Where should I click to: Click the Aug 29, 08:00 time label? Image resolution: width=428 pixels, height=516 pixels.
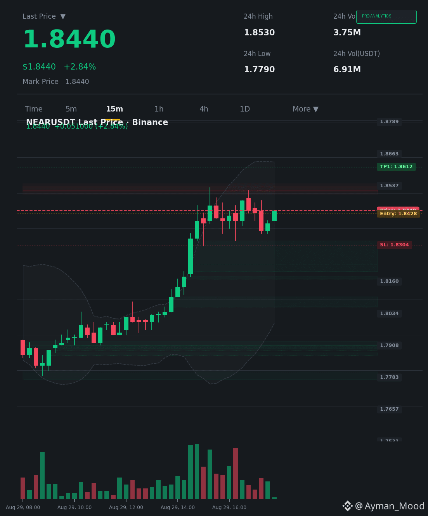coord(23,507)
